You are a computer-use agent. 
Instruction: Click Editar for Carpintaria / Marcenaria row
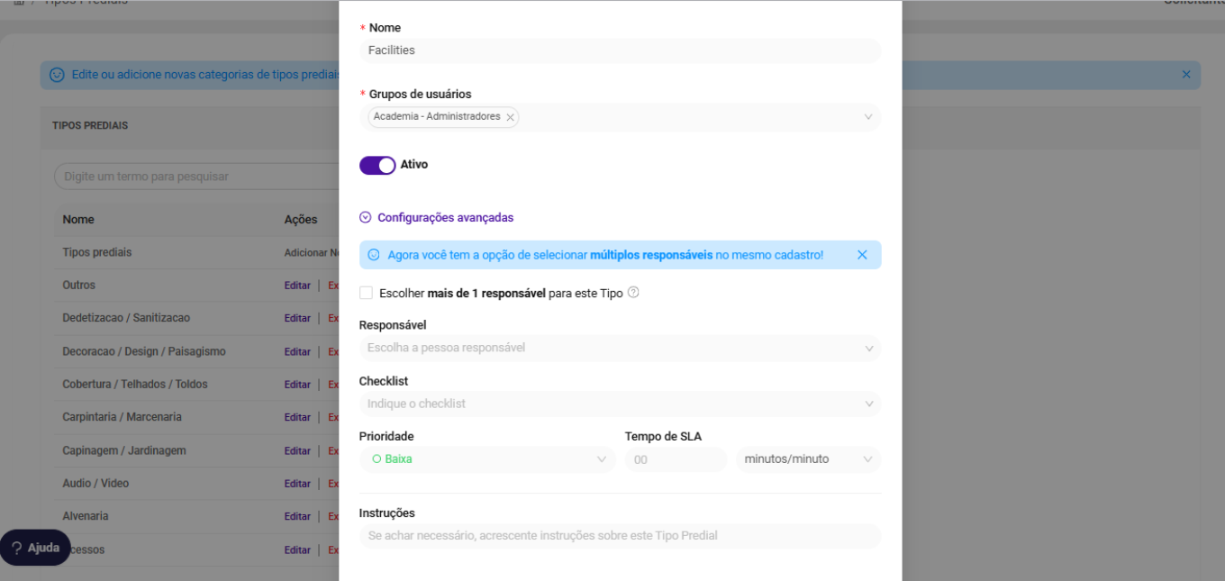click(297, 418)
